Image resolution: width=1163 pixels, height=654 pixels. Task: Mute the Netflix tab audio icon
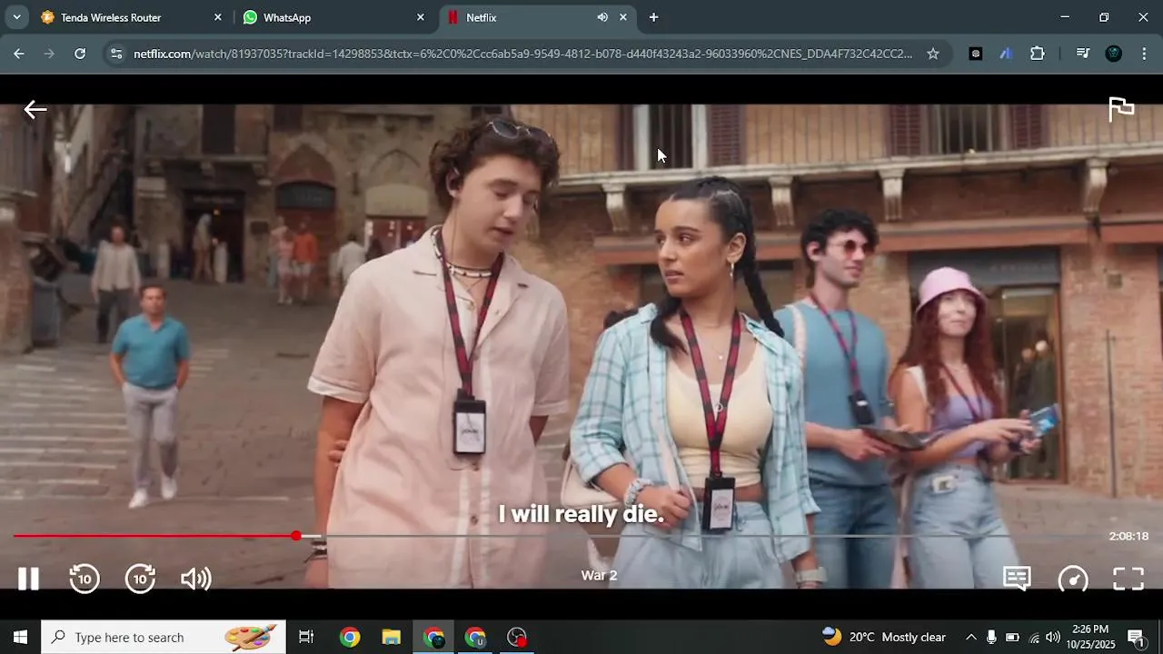tap(602, 17)
